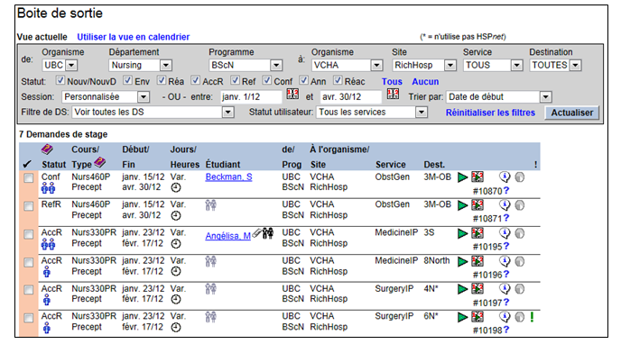Viewport: 621px width, 344px height.
Task: Open map icon for request #10195
Action: click(477, 233)
